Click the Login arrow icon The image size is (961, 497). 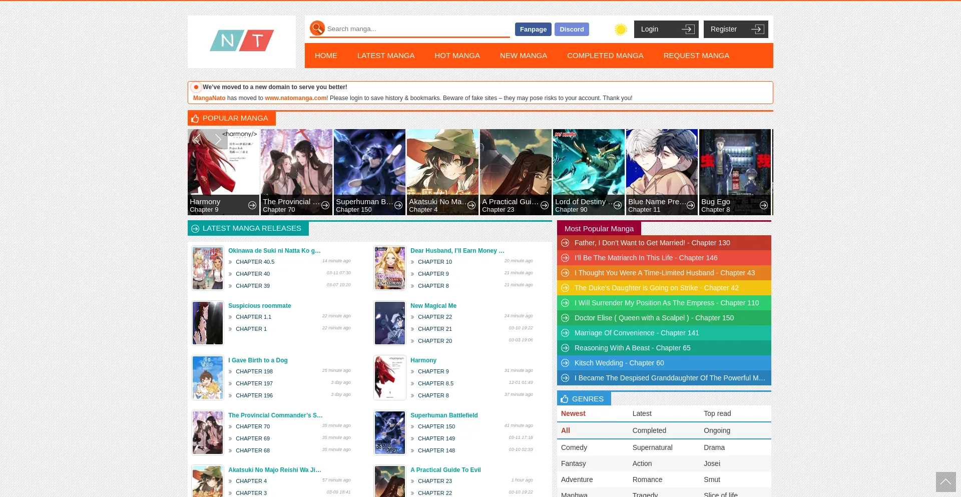point(688,29)
